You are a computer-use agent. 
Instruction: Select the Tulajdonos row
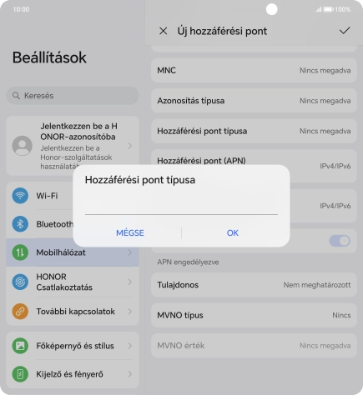pyautogui.click(x=254, y=285)
